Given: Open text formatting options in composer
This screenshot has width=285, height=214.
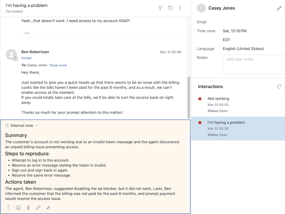Looking at the screenshot, I should coord(8,208).
